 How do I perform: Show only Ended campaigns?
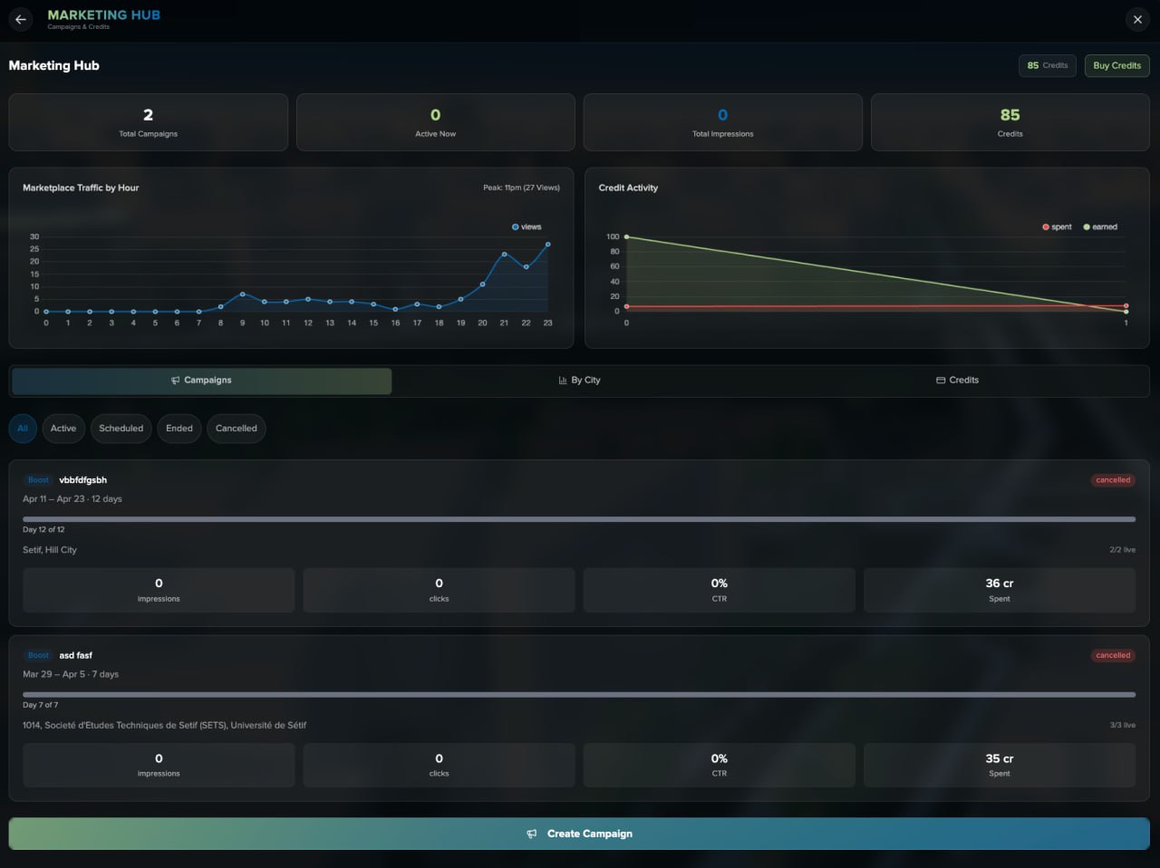click(x=179, y=429)
